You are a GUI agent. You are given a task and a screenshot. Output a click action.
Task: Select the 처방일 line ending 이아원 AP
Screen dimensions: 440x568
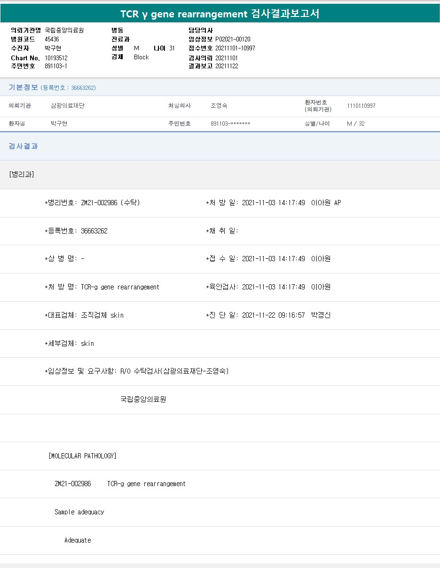(274, 203)
